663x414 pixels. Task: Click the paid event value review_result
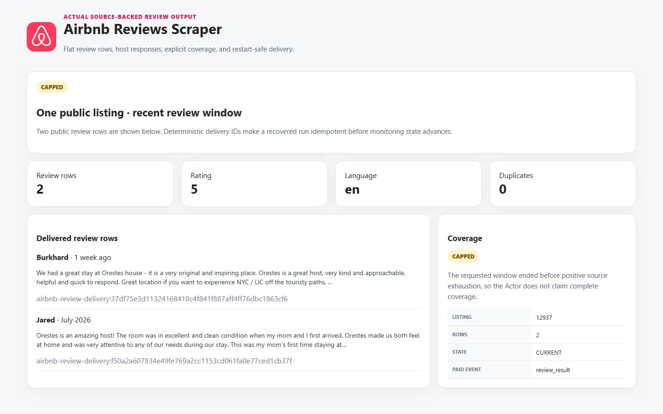553,370
